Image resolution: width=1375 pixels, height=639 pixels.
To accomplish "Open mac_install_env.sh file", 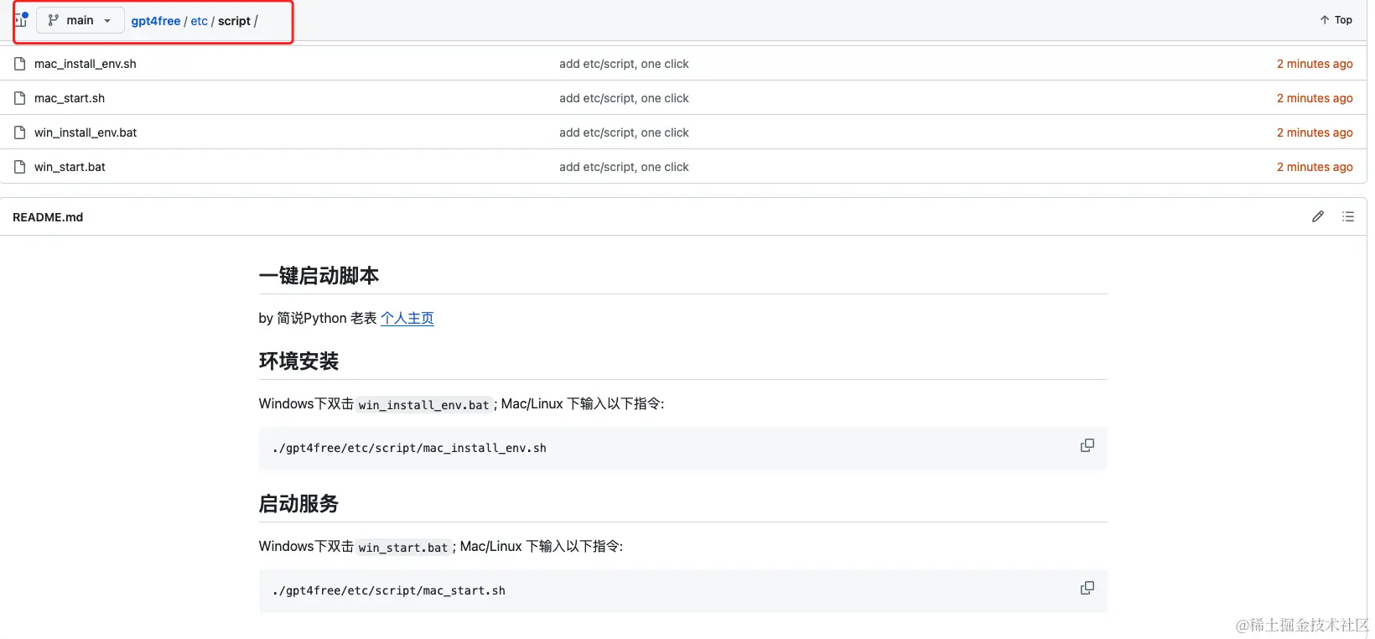I will (x=86, y=64).
